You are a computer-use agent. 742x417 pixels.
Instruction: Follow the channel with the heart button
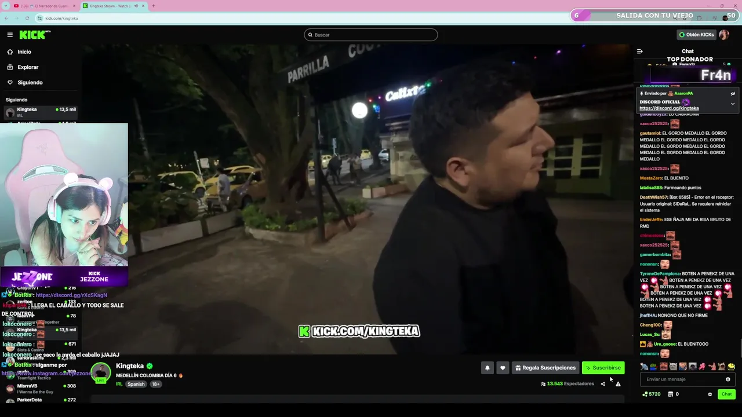(503, 368)
